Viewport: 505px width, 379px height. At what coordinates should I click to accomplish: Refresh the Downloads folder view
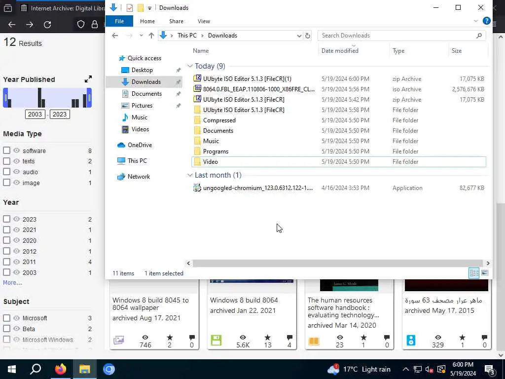tap(308, 36)
